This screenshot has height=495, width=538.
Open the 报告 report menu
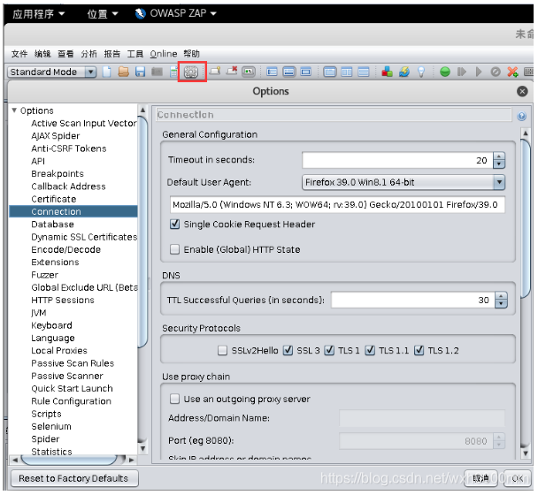(112, 54)
